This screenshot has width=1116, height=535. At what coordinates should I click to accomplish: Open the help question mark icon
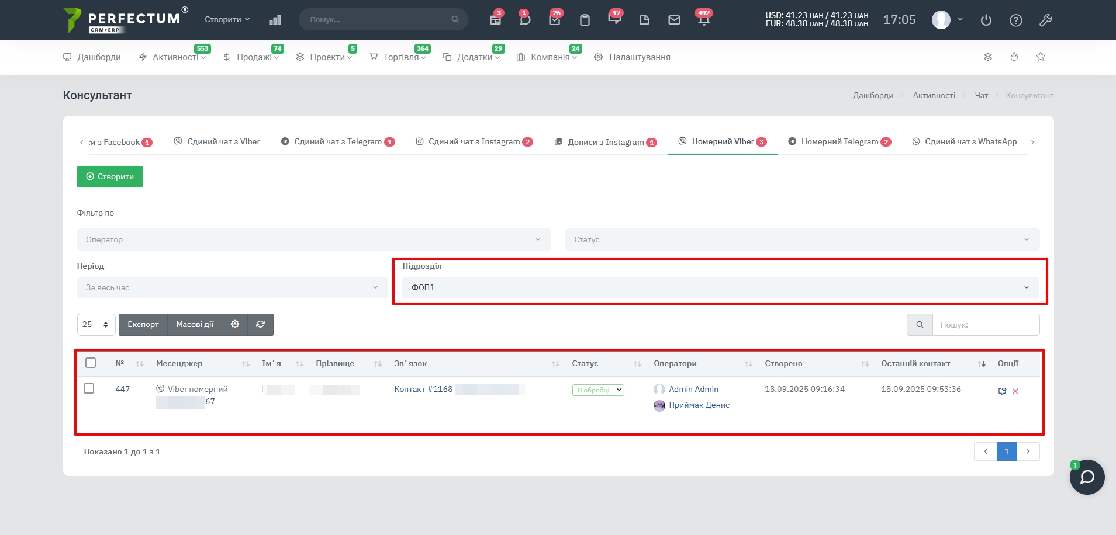pyautogui.click(x=1016, y=20)
